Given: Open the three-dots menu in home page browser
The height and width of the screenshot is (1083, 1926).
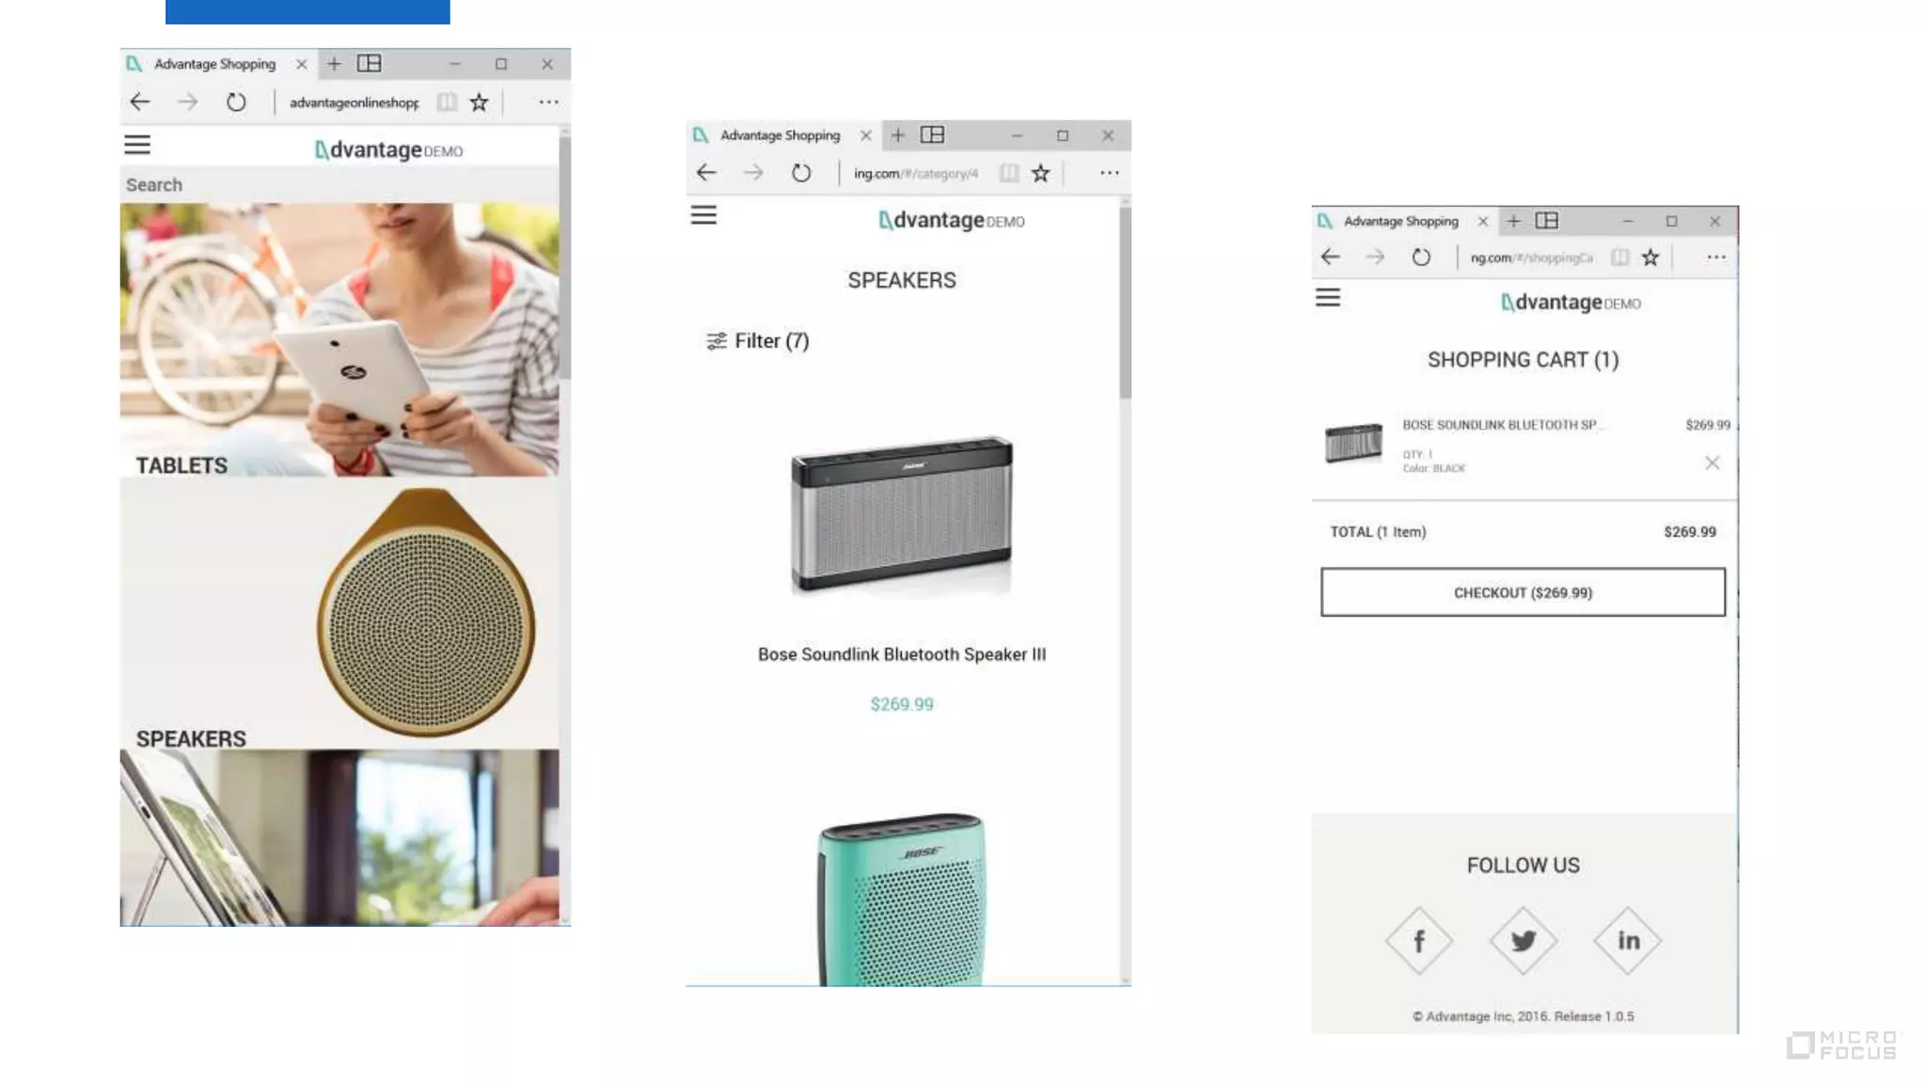Looking at the screenshot, I should (548, 102).
